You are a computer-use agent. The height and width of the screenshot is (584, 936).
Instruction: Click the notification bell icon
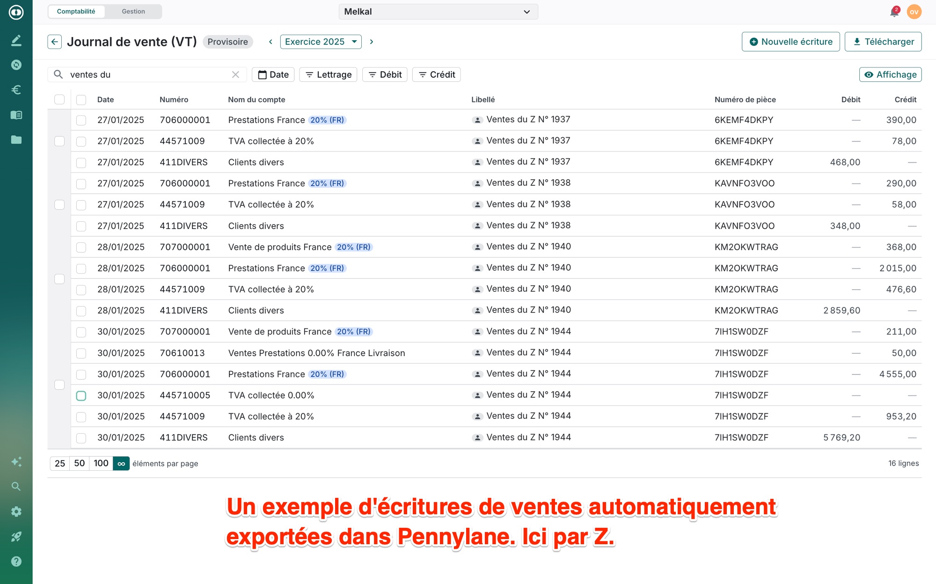pyautogui.click(x=894, y=12)
